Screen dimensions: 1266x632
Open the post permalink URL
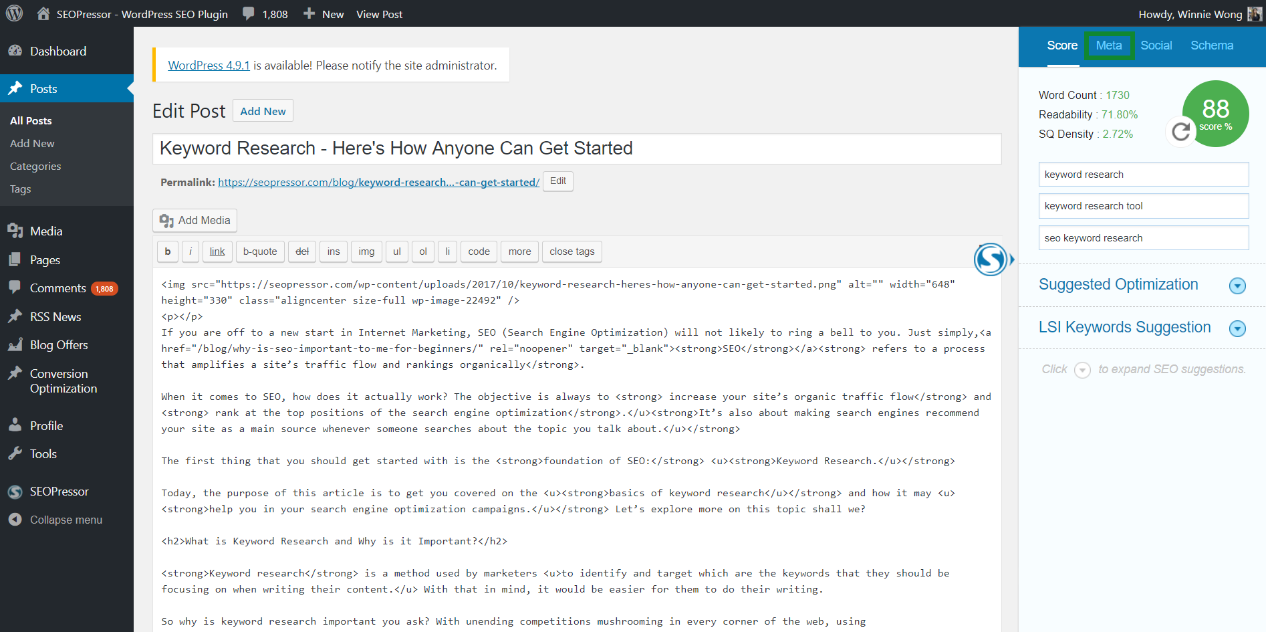(378, 182)
